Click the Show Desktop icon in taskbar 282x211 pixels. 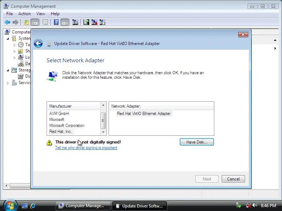25,206
